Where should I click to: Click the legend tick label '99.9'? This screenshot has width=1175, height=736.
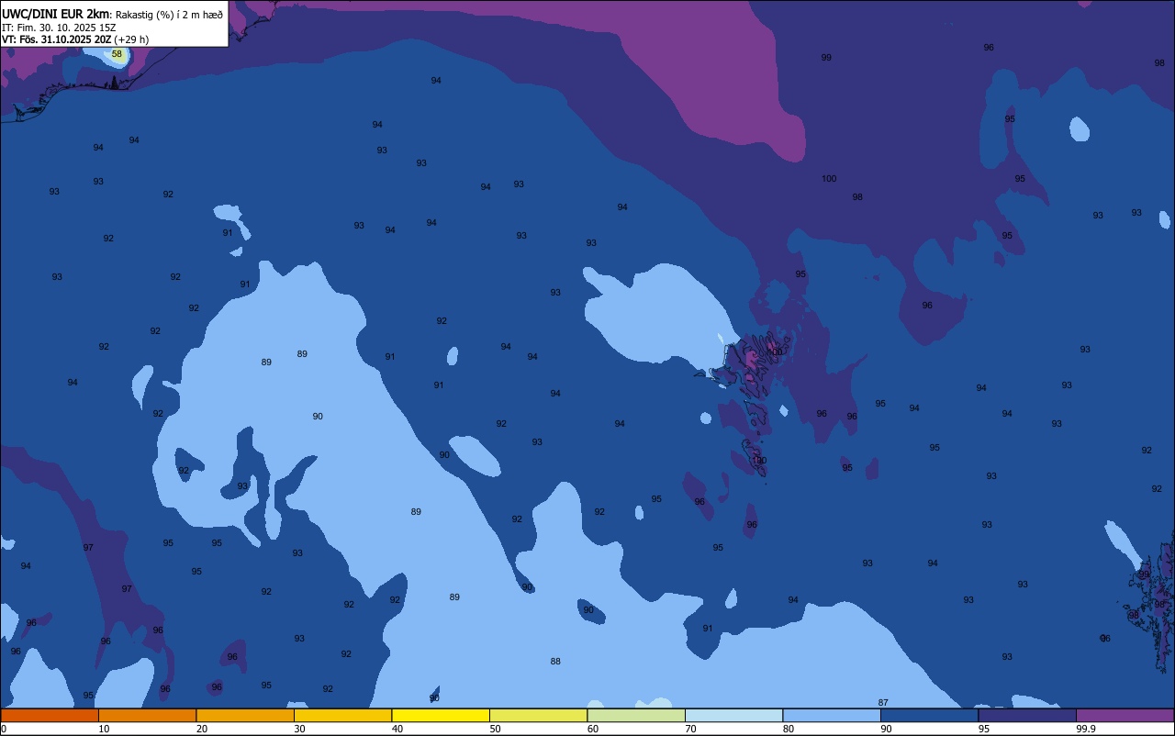pyautogui.click(x=1086, y=729)
